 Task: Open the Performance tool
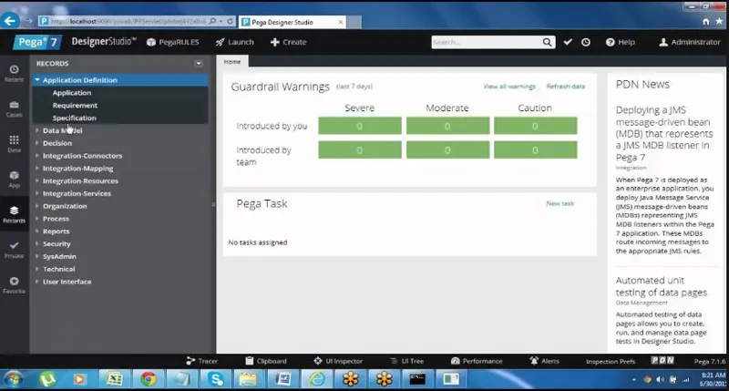(x=477, y=361)
